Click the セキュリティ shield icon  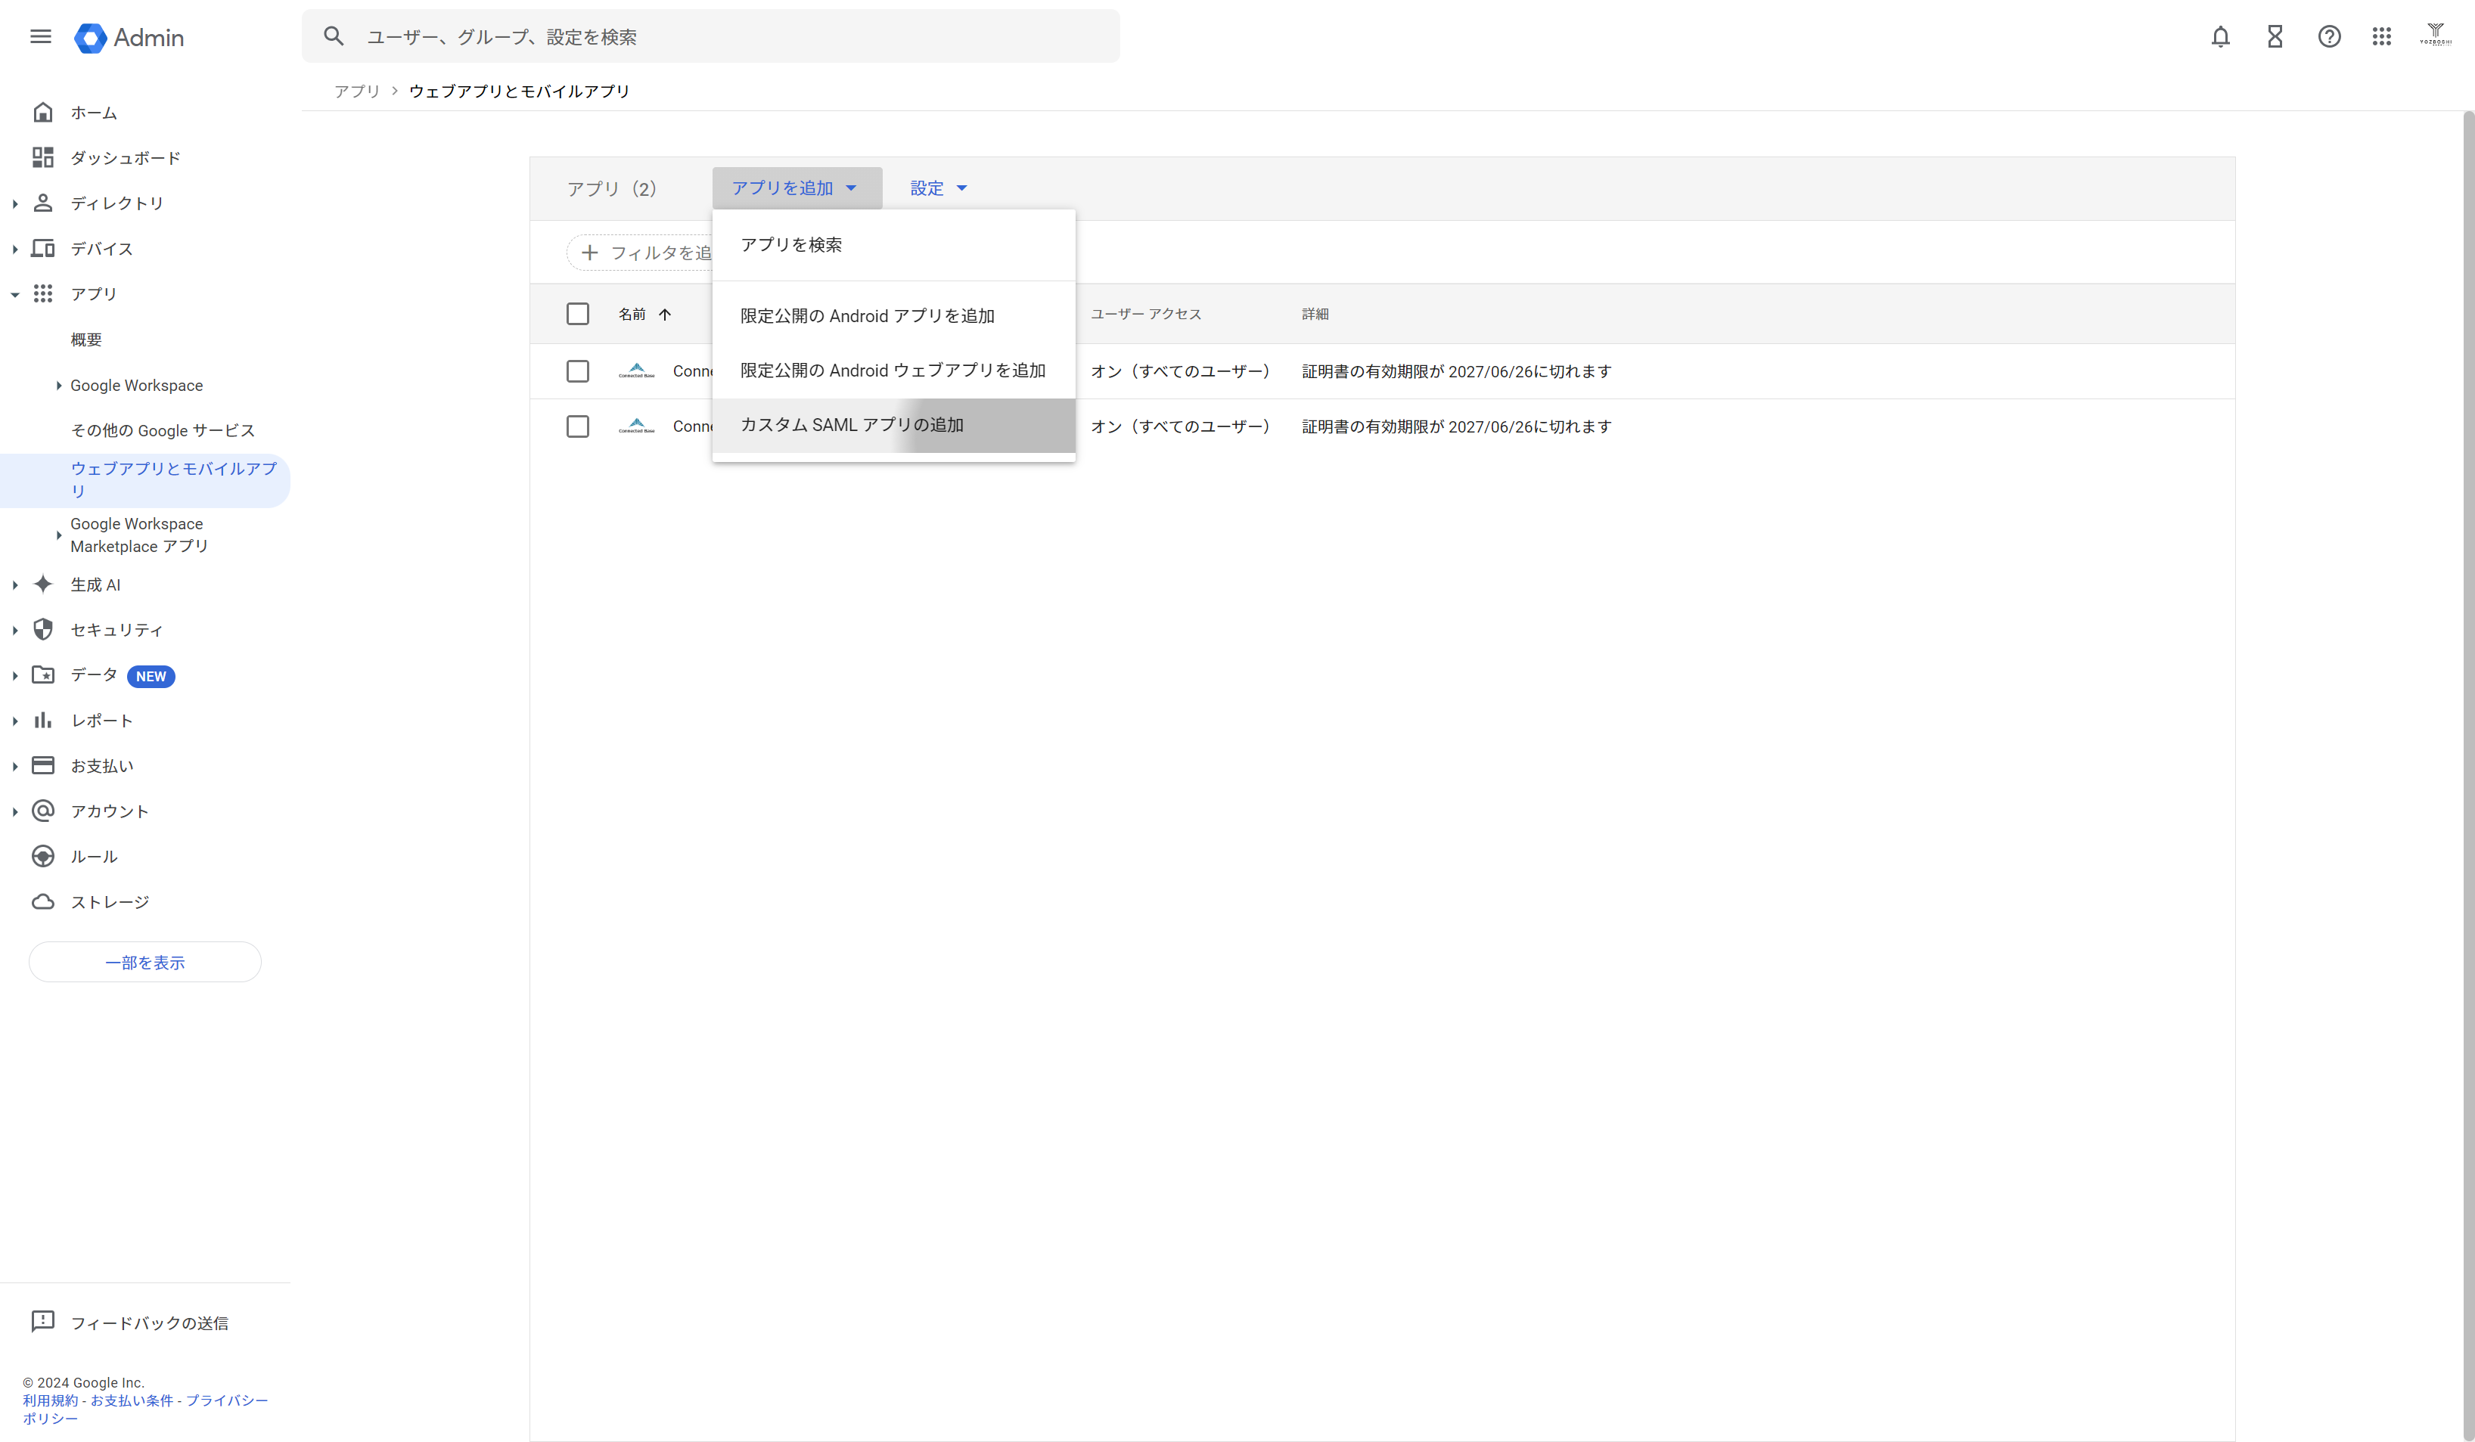click(x=43, y=629)
